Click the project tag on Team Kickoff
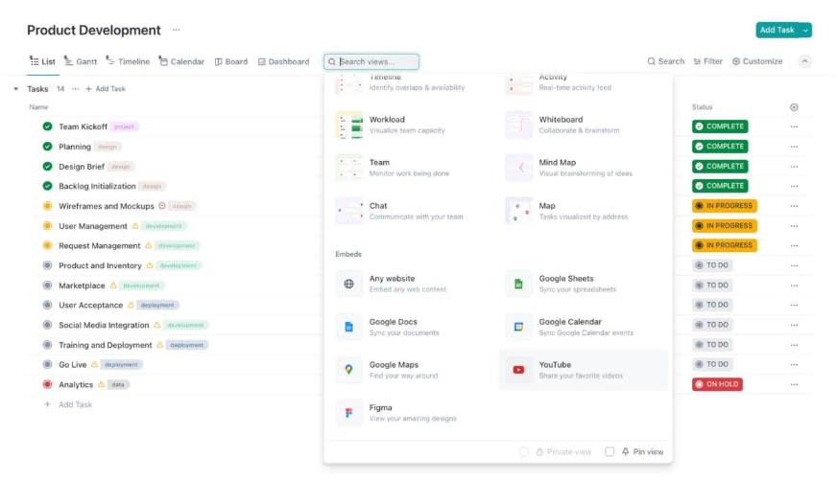Screen dimensions: 838x480 (124, 126)
